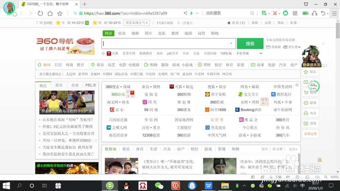Open the Windows Start menu

[6, 186]
